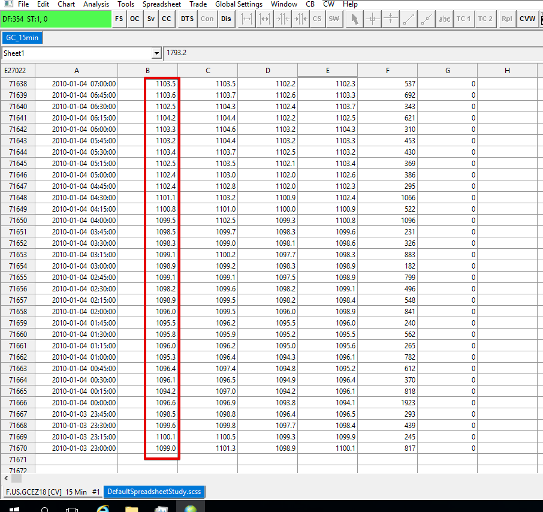Click the DTS toolbar button
The width and height of the screenshot is (543, 512).
[188, 19]
